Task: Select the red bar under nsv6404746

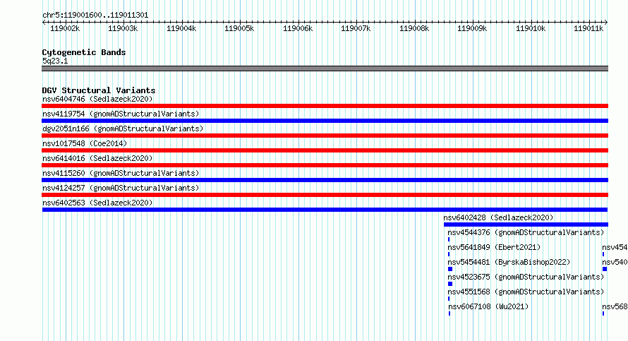Action: tap(325, 106)
